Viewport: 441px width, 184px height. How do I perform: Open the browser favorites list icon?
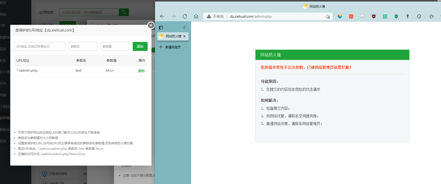[432, 16]
